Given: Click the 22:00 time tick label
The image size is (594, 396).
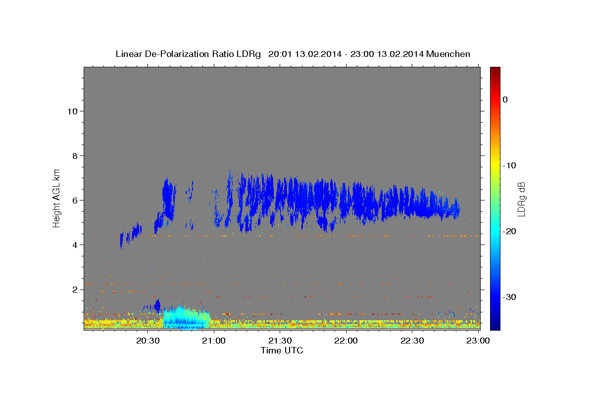Looking at the screenshot, I should tap(346, 341).
